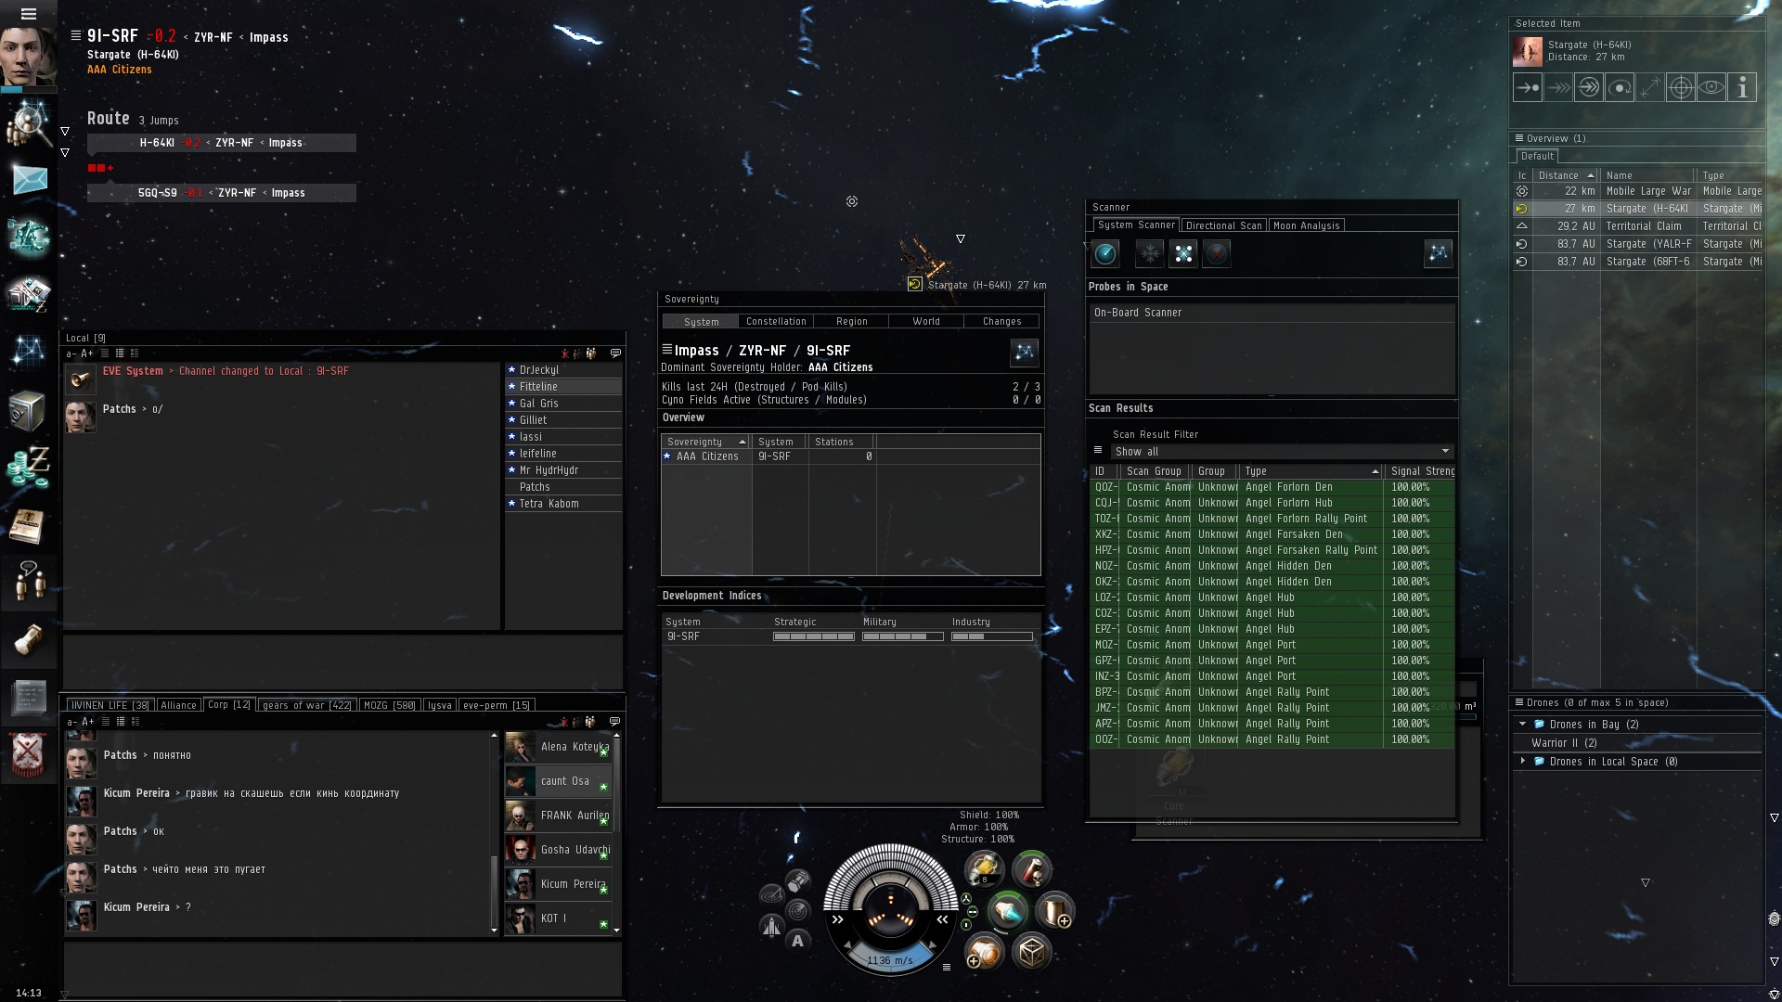Toggle the autopilot A button
Image resolution: width=1782 pixels, height=1002 pixels.
coord(797,941)
